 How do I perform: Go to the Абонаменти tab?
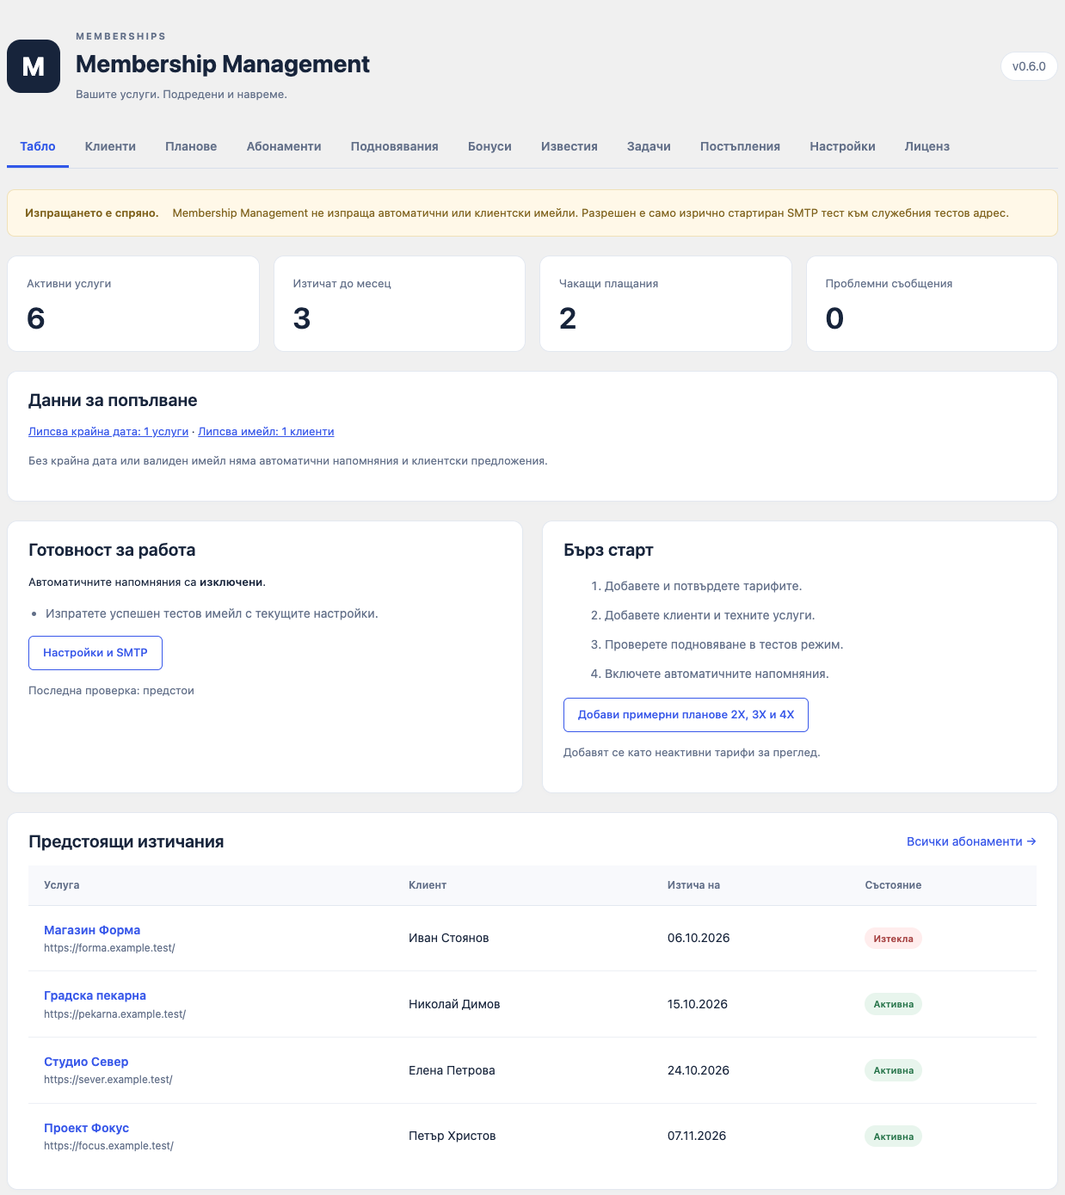click(x=284, y=146)
